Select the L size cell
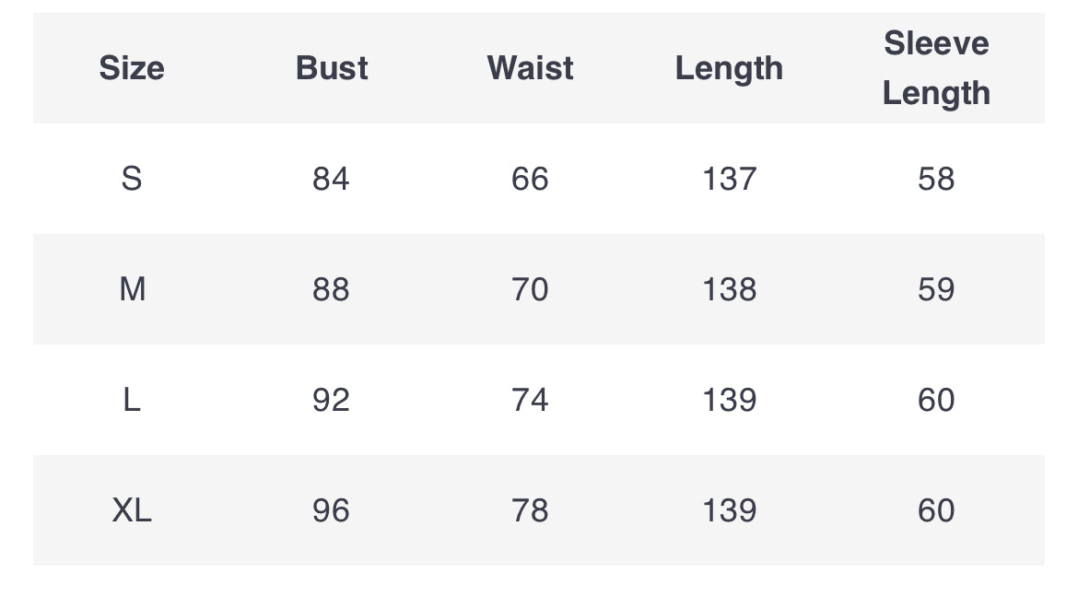Image resolution: width=1078 pixels, height=596 pixels. pyautogui.click(x=132, y=400)
